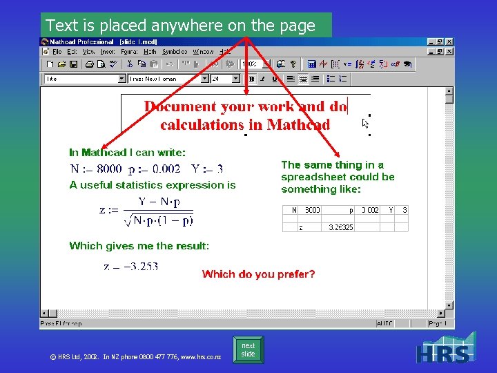Toggle bold text formatting
Image resolution: width=497 pixels, height=373 pixels.
tap(252, 79)
